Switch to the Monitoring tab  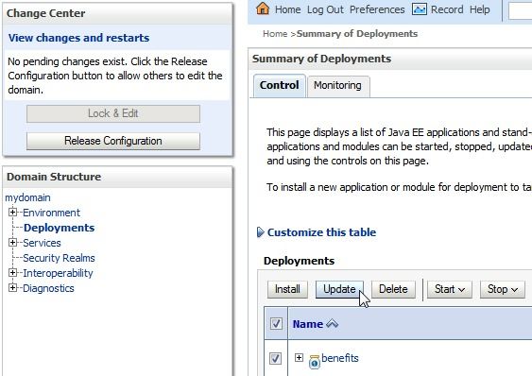tap(338, 86)
